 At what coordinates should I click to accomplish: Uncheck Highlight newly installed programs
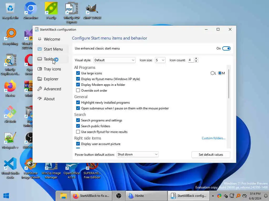tap(78, 103)
